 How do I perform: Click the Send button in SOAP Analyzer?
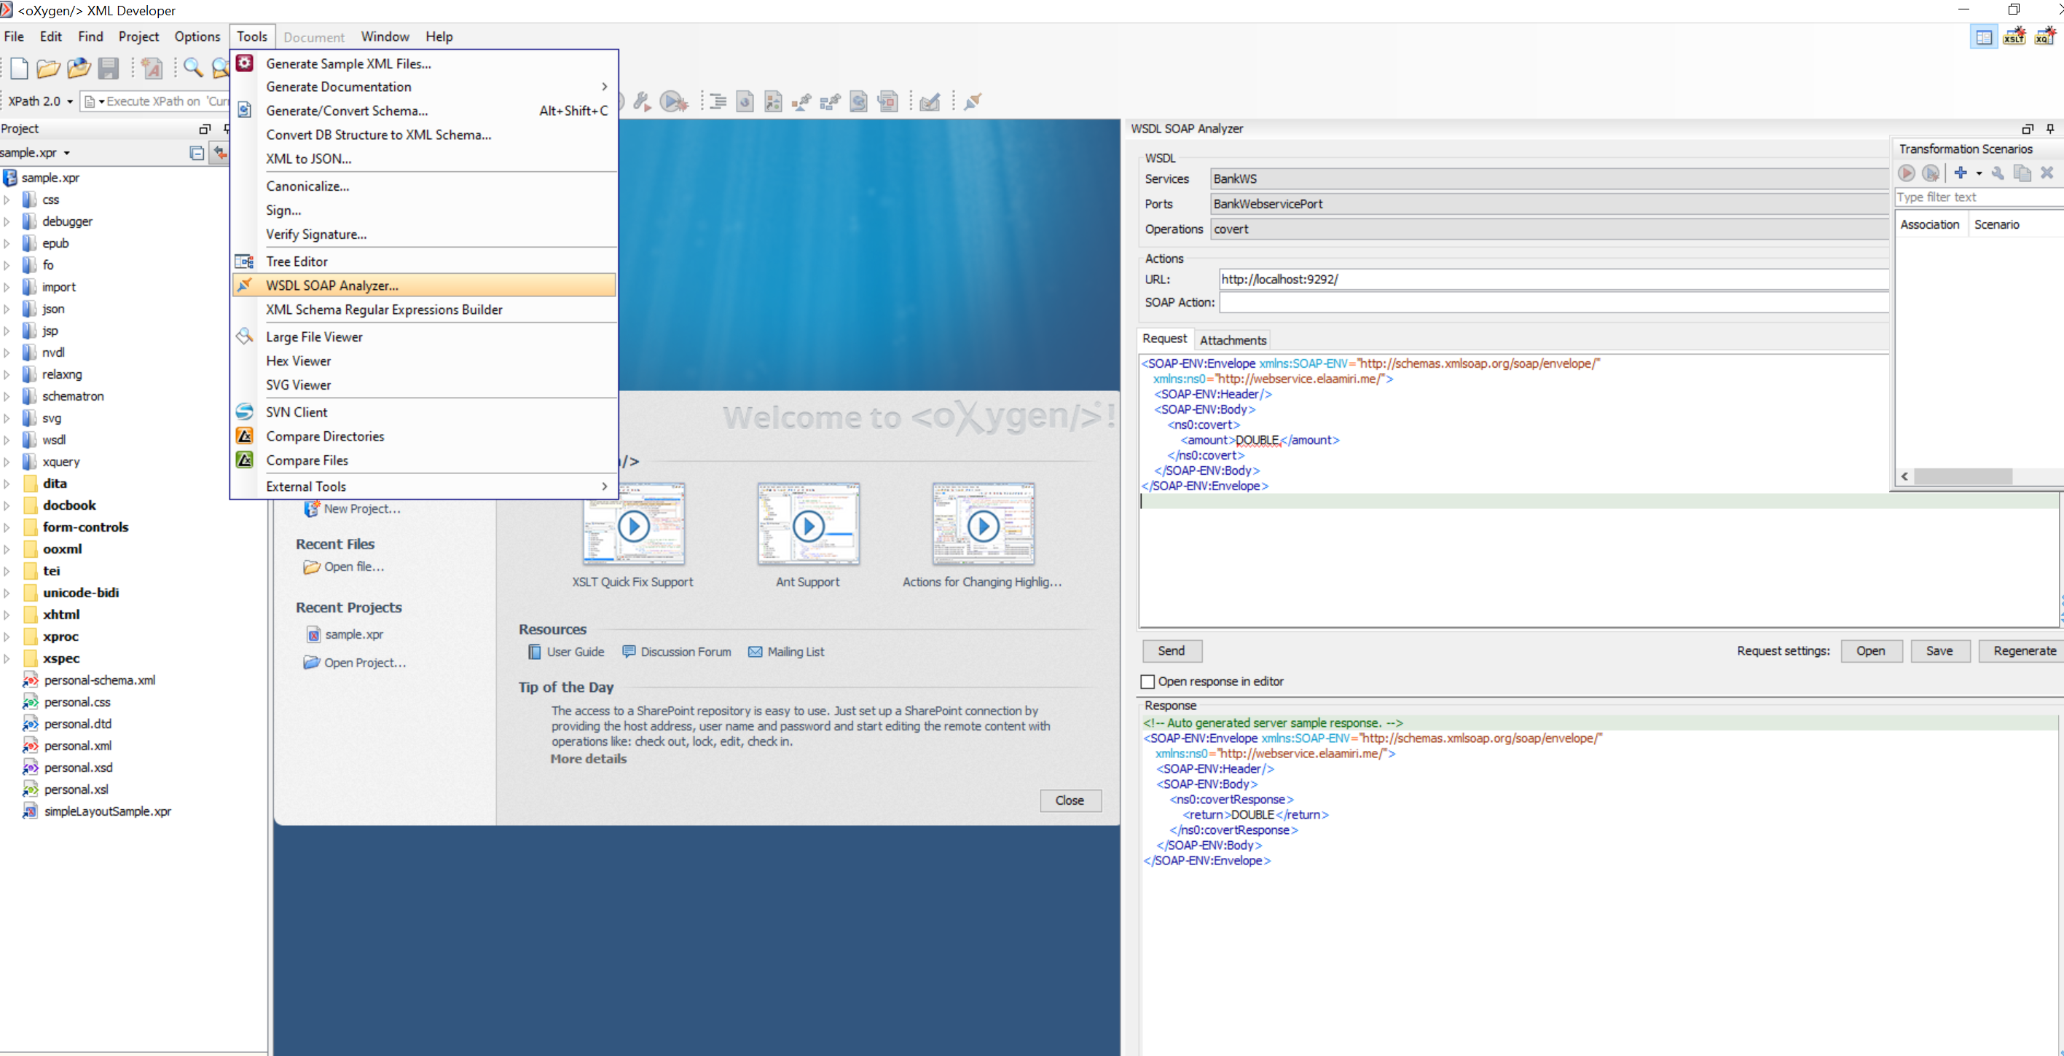coord(1171,650)
